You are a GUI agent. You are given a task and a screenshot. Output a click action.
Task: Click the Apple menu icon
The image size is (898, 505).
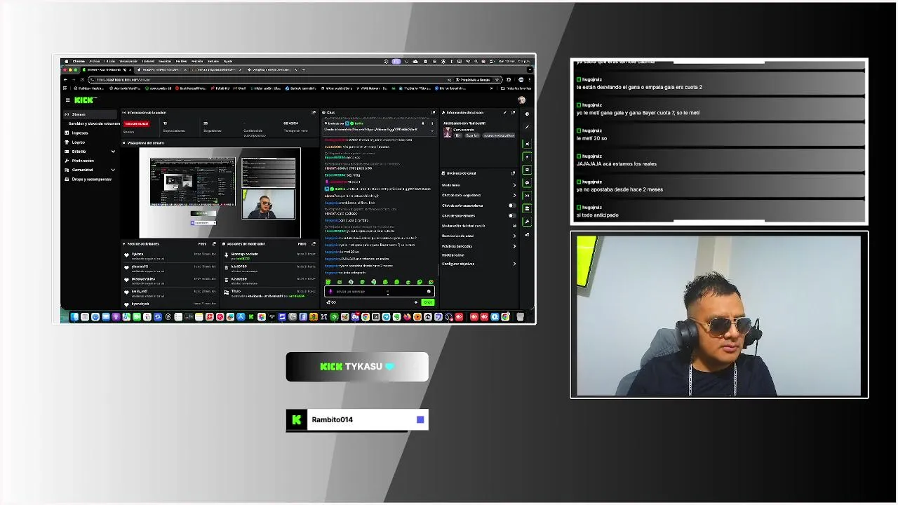pos(67,61)
